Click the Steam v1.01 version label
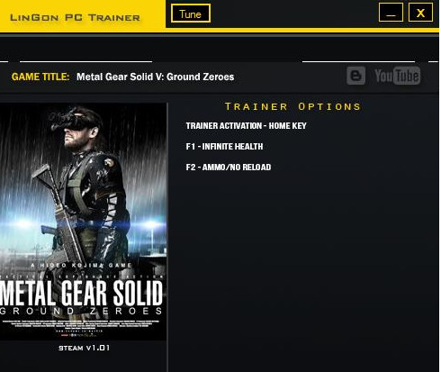Screen dimensions: 441x372 coord(85,348)
